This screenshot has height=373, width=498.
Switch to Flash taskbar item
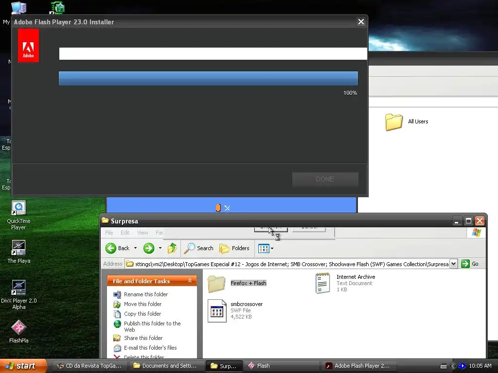tap(282, 366)
